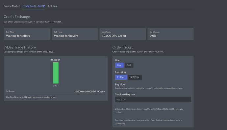Click the Last Trade card value 10,000 DP / Credit

point(114,36)
